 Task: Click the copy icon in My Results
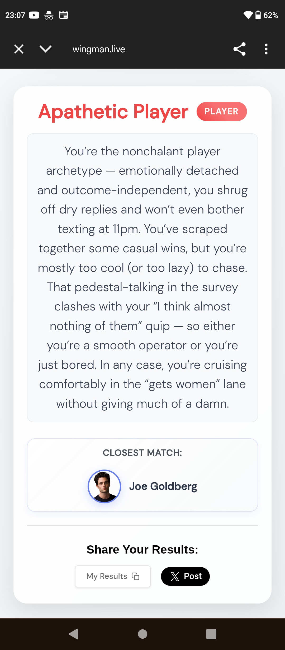[x=136, y=576]
